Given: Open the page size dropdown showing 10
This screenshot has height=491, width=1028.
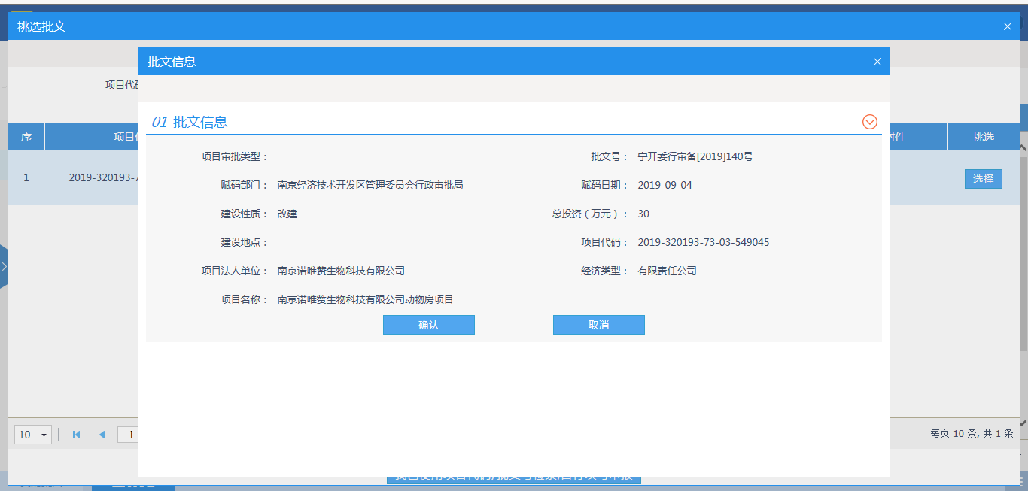Looking at the screenshot, I should pos(33,435).
